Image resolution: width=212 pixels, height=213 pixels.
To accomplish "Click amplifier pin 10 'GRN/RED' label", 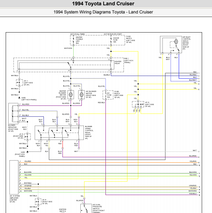I will coord(28,185).
